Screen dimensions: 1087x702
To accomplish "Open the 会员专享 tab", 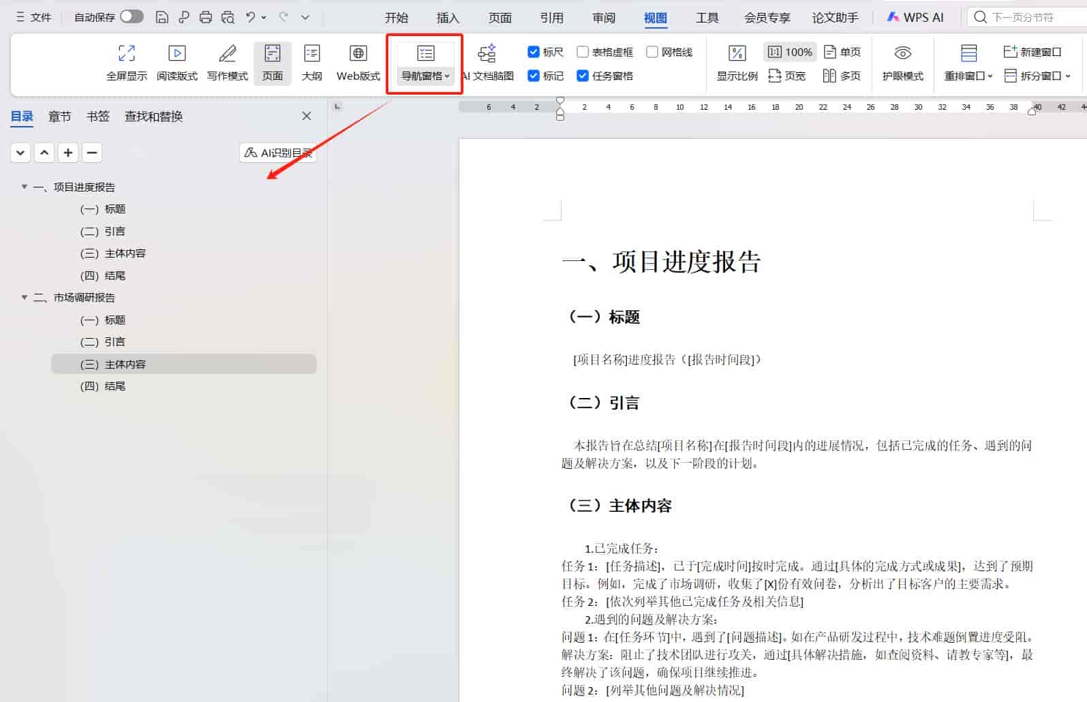I will pyautogui.click(x=767, y=18).
